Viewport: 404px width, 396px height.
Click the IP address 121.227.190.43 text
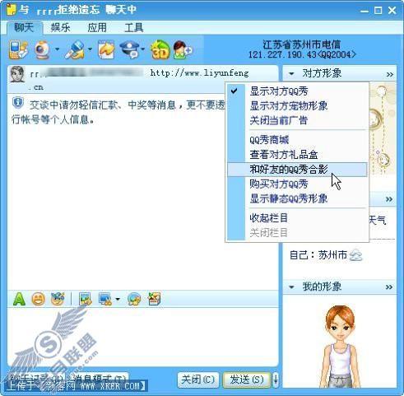click(282, 54)
